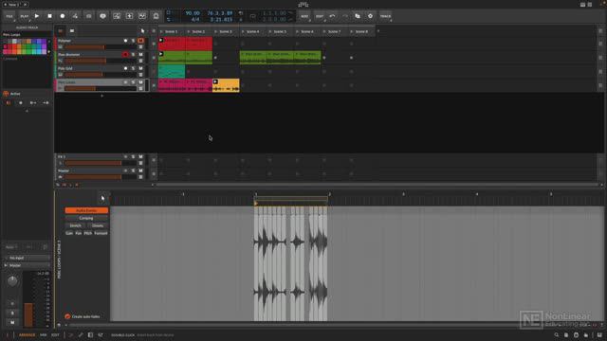Turn the pan knob in the inspector
The image size is (607, 341).
pos(12,281)
